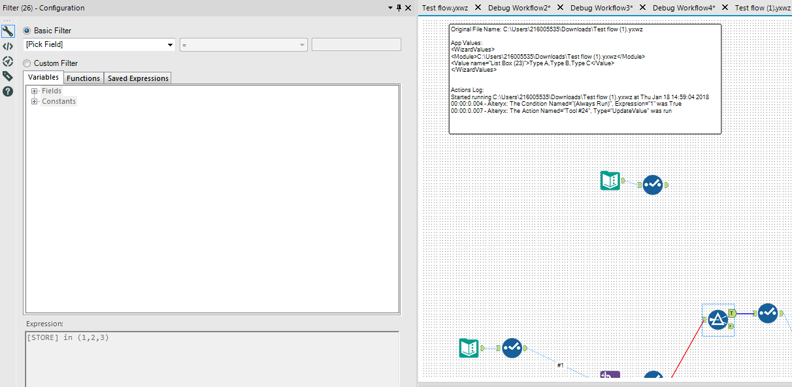This screenshot has width=792, height=387.
Task: Open the comparison operator dropdown
Action: pyautogui.click(x=301, y=44)
